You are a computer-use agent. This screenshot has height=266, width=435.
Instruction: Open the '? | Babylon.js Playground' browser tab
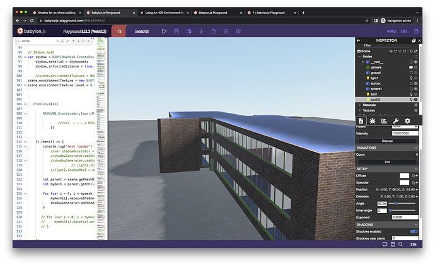click(x=272, y=13)
